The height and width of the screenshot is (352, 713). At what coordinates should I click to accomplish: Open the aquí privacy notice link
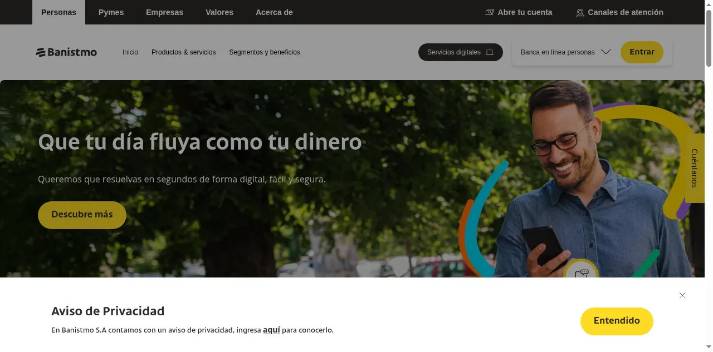point(271,330)
